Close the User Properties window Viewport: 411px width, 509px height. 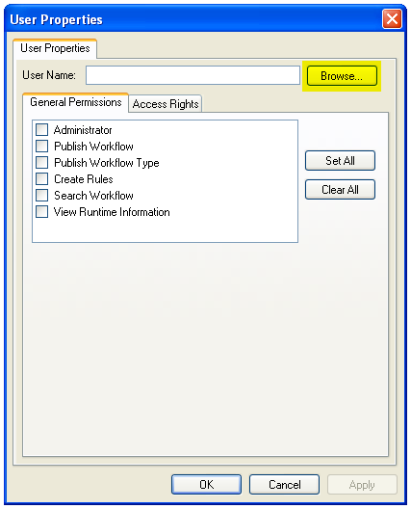click(392, 19)
